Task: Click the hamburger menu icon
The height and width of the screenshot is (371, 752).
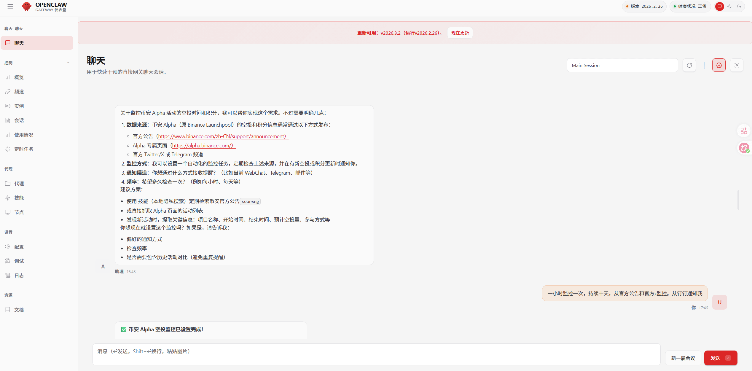Action: tap(10, 7)
